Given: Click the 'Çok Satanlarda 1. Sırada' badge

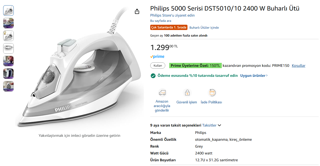Looking at the screenshot, I should coord(169,27).
